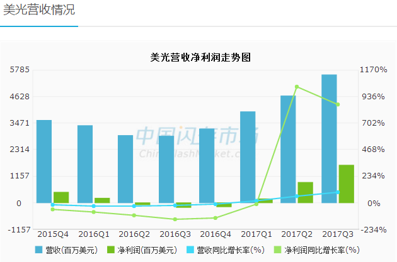Image resolution: width=397 pixels, height=262 pixels.
Task: Click the 2017Q2 green net profit bar
Action: (x=306, y=193)
